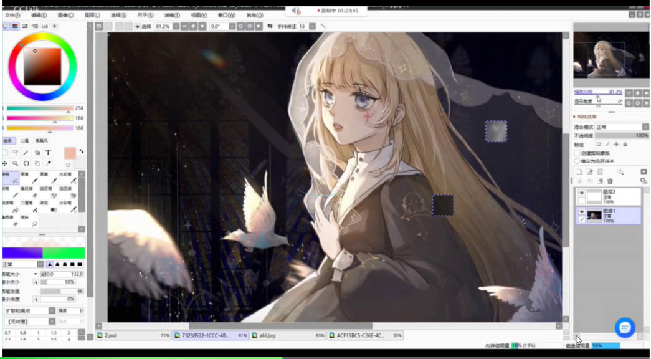Open the blue chat bubble button
Image resolution: width=651 pixels, height=359 pixels.
click(625, 327)
